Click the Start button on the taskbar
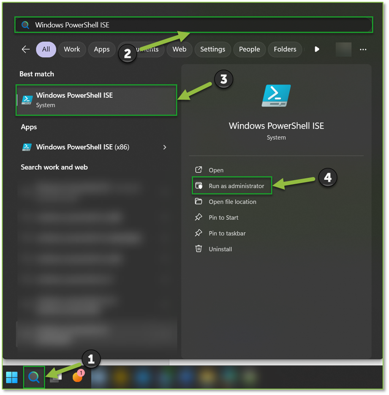389x395 pixels. point(11,377)
